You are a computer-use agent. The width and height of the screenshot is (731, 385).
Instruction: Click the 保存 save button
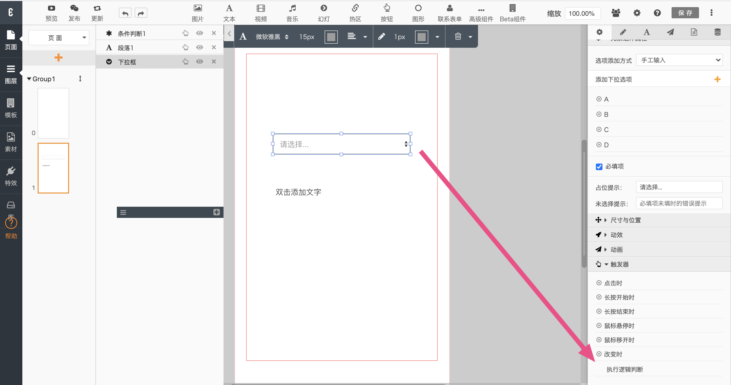pos(685,13)
